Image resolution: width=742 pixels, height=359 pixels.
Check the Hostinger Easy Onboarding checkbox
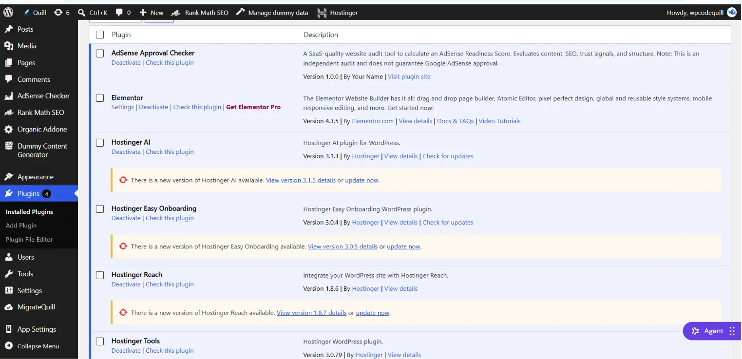coord(100,209)
